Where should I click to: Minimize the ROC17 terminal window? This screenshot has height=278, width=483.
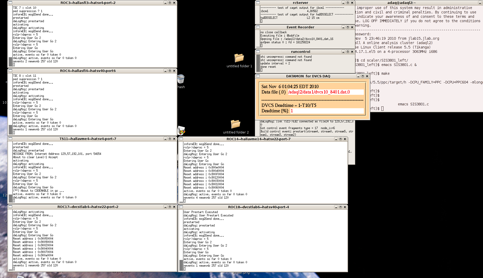click(165, 207)
